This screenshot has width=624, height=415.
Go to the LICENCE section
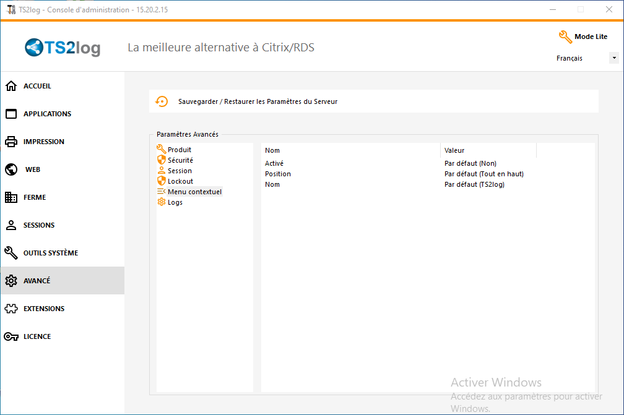63,336
